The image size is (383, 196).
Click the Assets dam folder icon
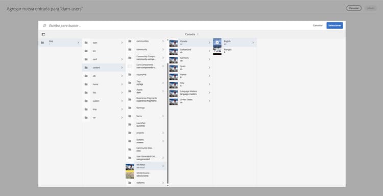click(130, 91)
